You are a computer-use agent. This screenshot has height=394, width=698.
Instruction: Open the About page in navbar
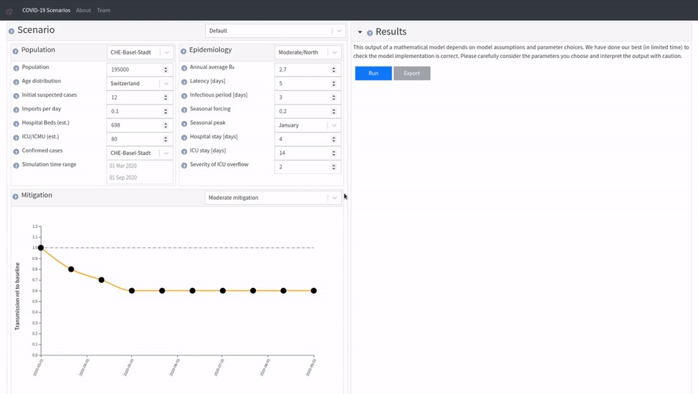coord(83,10)
